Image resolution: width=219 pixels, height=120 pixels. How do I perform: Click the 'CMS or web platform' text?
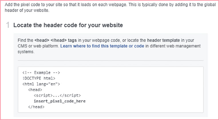[x=38, y=46]
